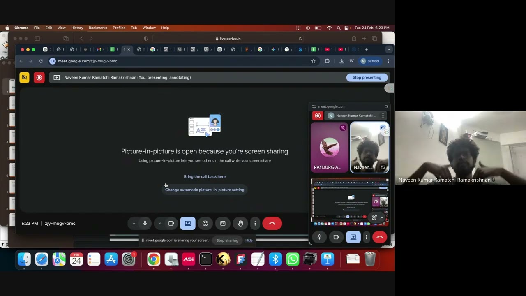Open Chrome three-dot menu
This screenshot has height=296, width=526.
pos(388,61)
